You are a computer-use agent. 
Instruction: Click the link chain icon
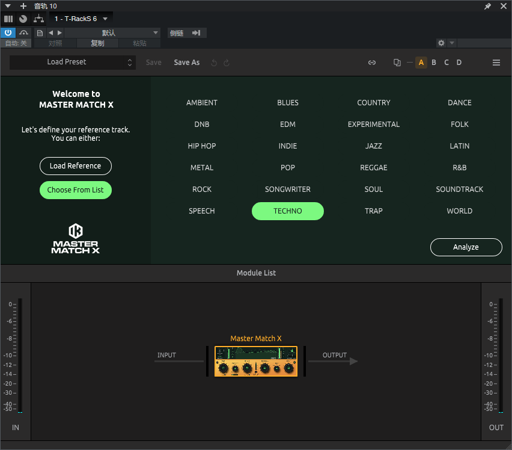[372, 63]
